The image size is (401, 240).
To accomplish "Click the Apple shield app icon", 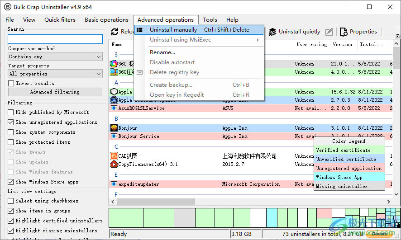I will (114, 92).
